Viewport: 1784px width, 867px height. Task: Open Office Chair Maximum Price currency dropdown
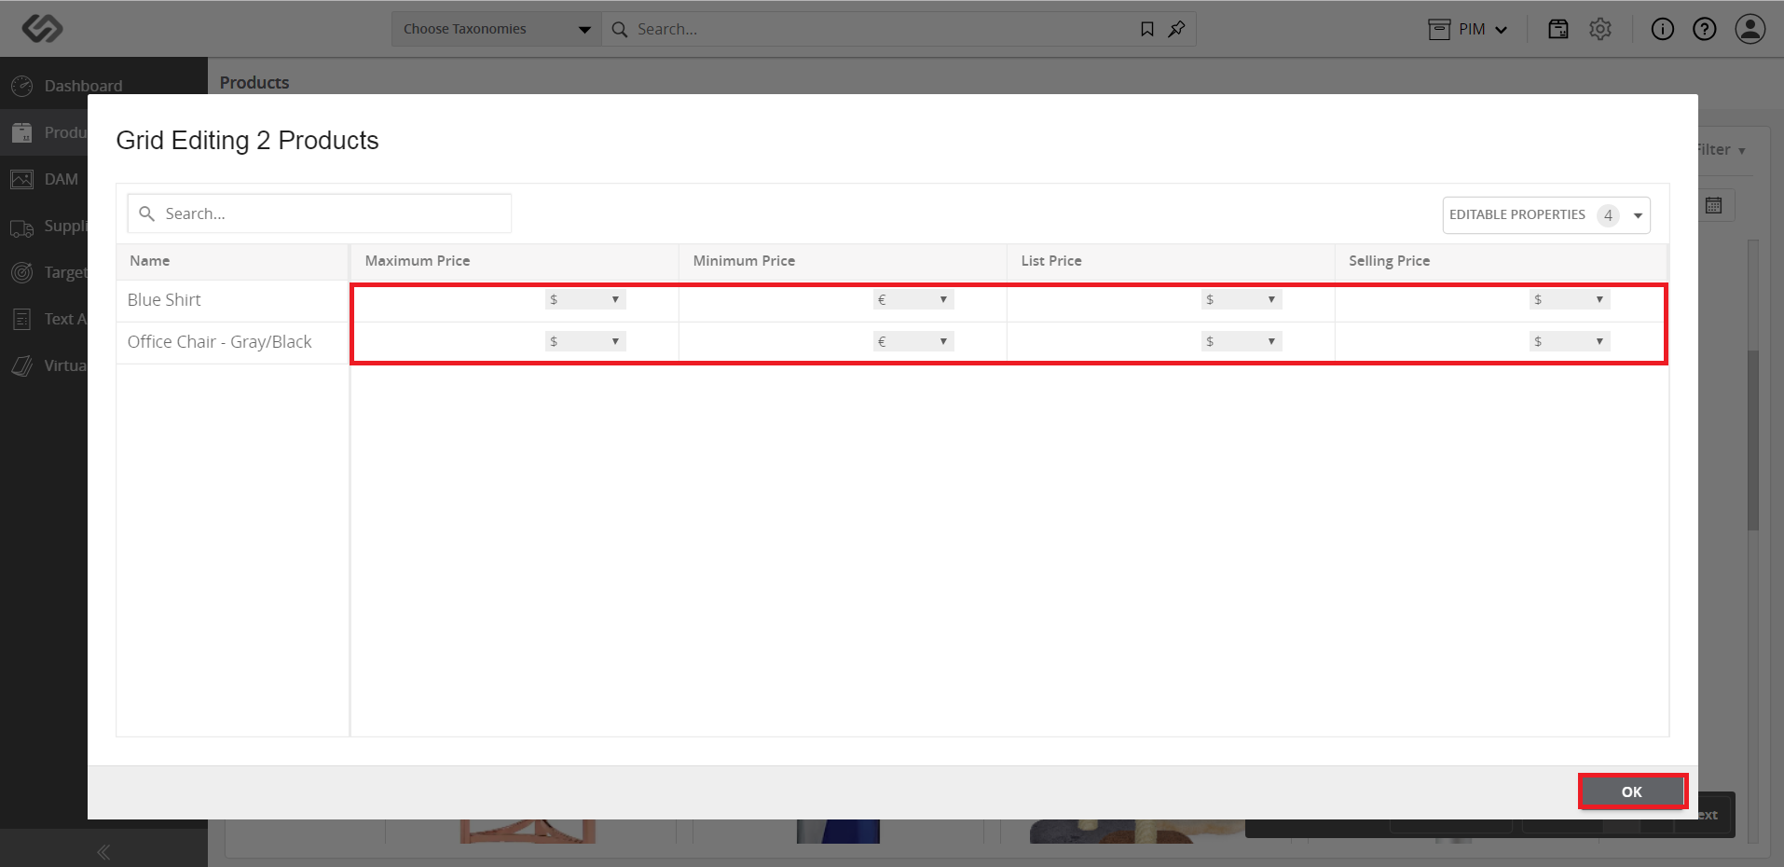(584, 341)
